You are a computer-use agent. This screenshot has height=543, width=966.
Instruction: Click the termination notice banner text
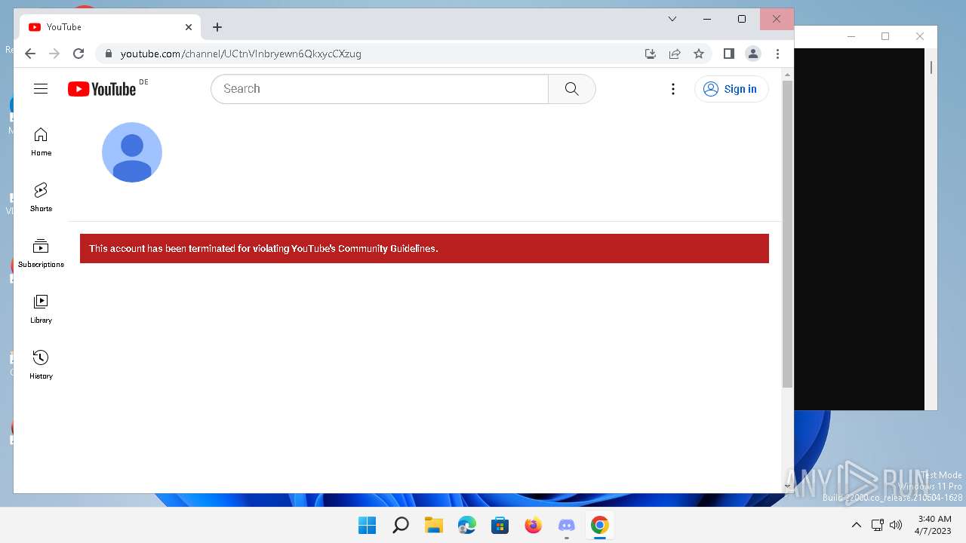[263, 248]
